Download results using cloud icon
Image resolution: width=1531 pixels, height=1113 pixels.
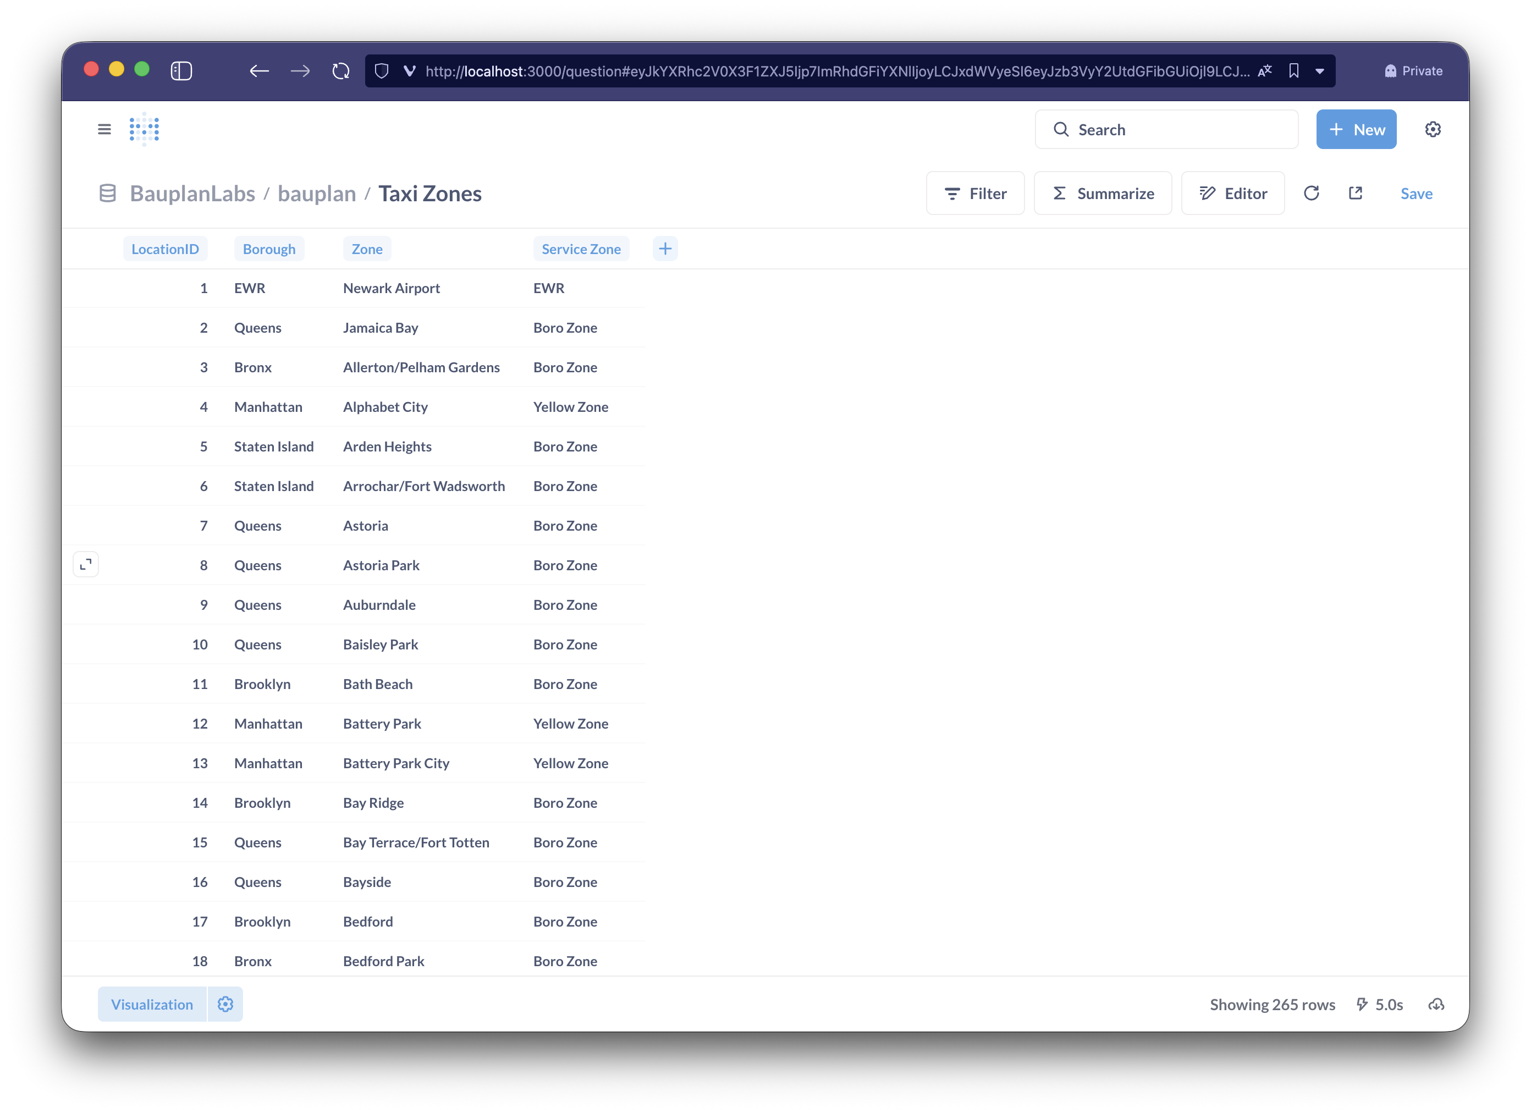(x=1436, y=1004)
